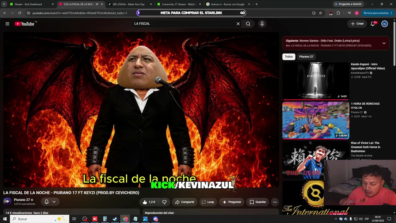Mute the playing YouTube tab audio icon
The height and width of the screenshot is (223, 396).
point(97,4)
